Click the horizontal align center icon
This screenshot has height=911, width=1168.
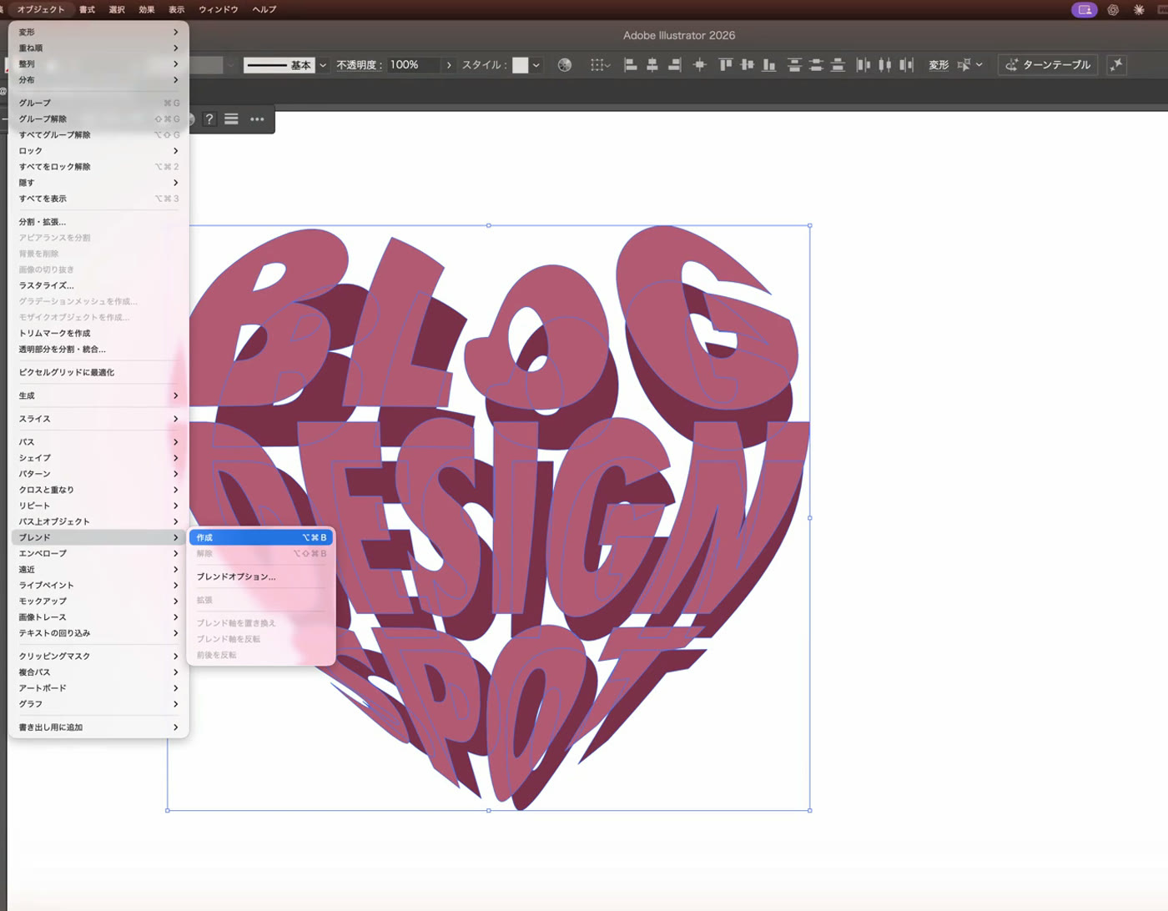coord(652,65)
